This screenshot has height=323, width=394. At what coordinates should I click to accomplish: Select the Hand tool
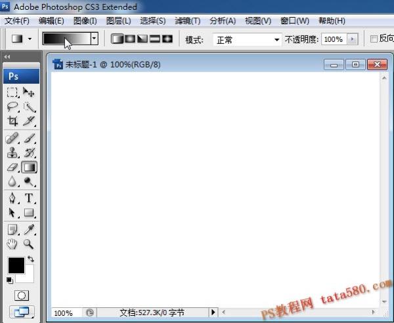point(12,244)
